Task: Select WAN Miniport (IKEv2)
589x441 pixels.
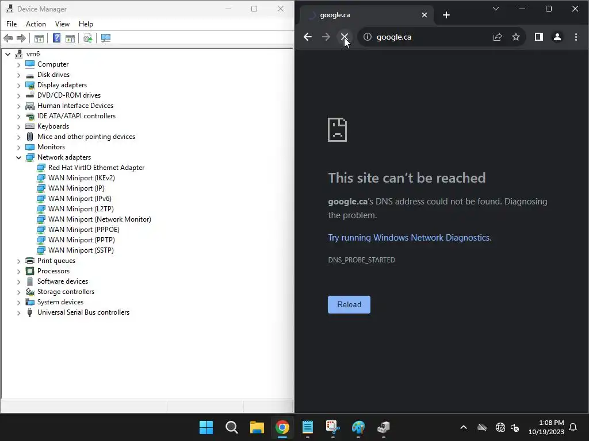Action: (82, 178)
